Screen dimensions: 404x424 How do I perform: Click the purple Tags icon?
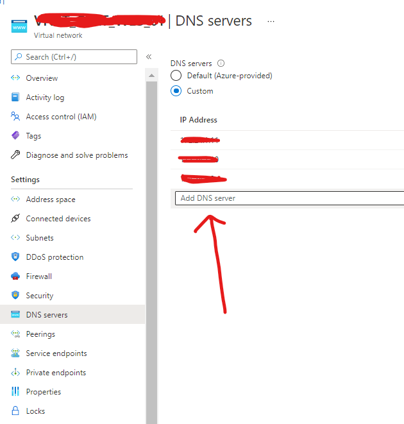tap(15, 136)
